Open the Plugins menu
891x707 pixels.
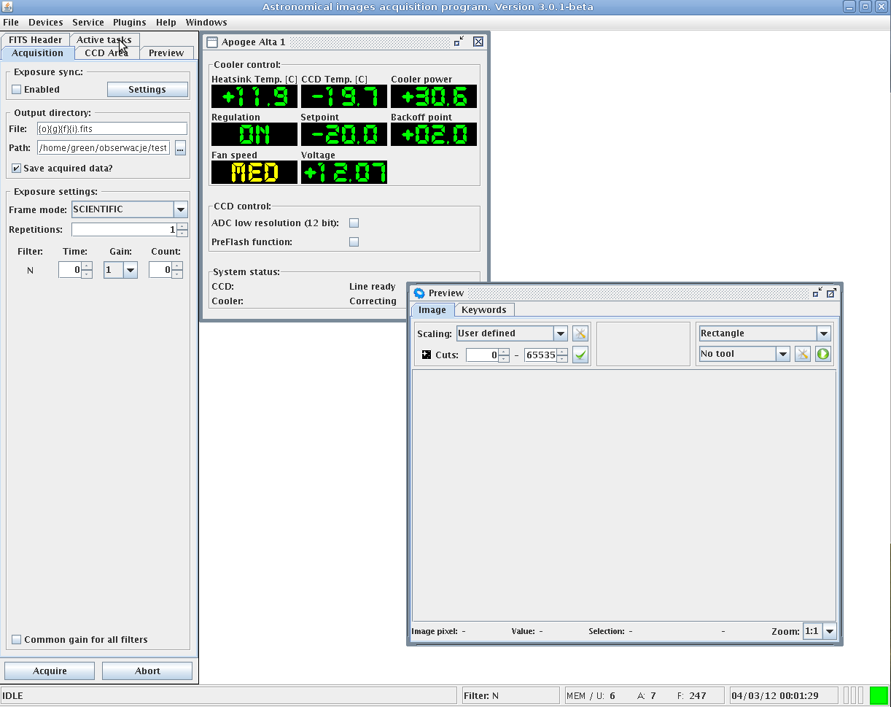(x=130, y=23)
